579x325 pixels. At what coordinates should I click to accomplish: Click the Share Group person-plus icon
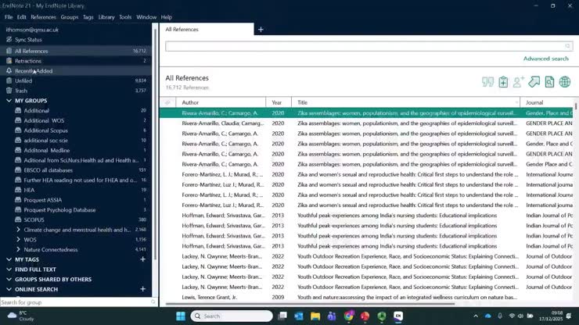pyautogui.click(x=519, y=82)
